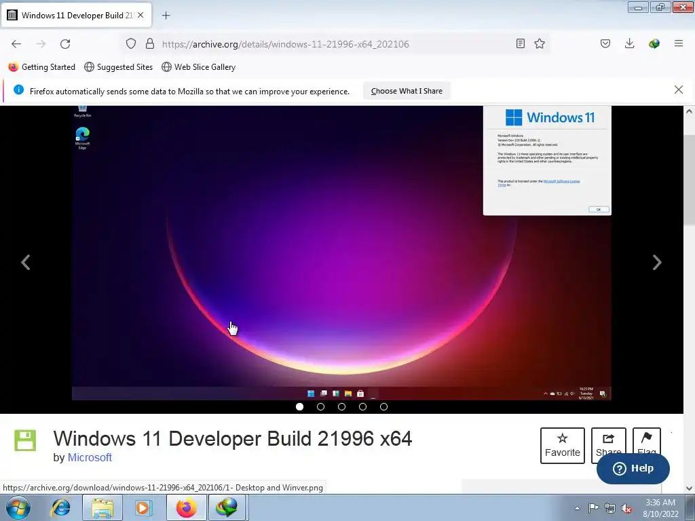Click the info icon in notification bar
This screenshot has height=521, width=695.
(x=18, y=90)
